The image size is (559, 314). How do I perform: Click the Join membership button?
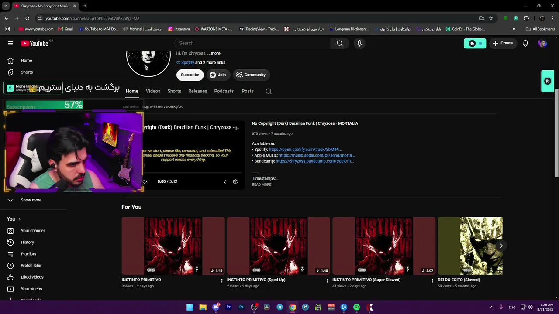coord(217,75)
